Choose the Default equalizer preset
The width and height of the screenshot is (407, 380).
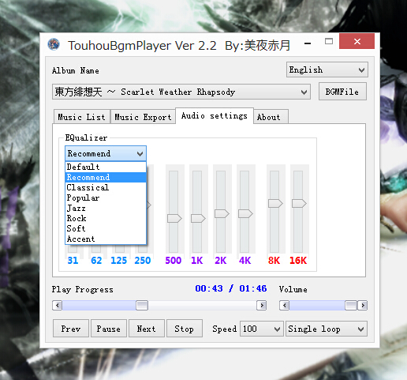(x=106, y=167)
